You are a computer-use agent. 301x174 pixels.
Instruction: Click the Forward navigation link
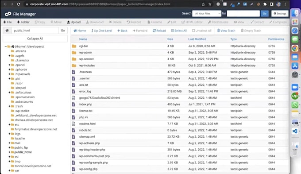coord(140,31)
